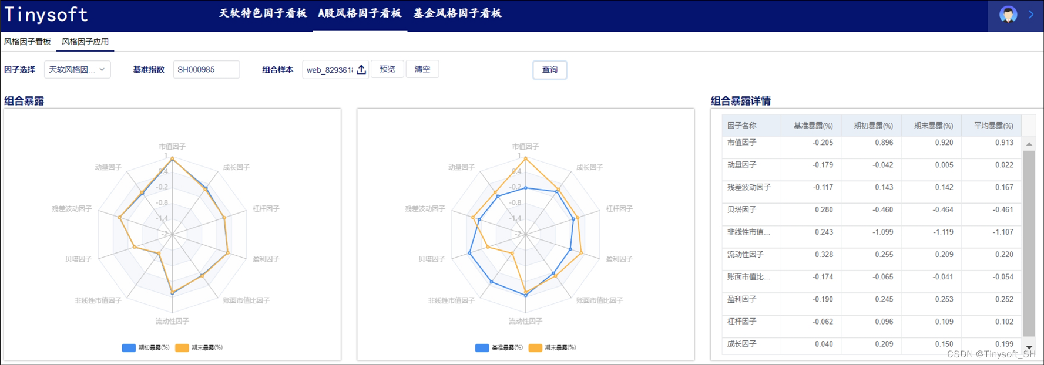Select the 动量因子 table row name
Image resolution: width=1044 pixels, height=365 pixels.
pos(742,165)
